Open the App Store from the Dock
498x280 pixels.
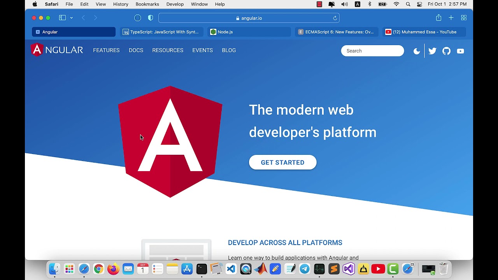[x=187, y=269]
